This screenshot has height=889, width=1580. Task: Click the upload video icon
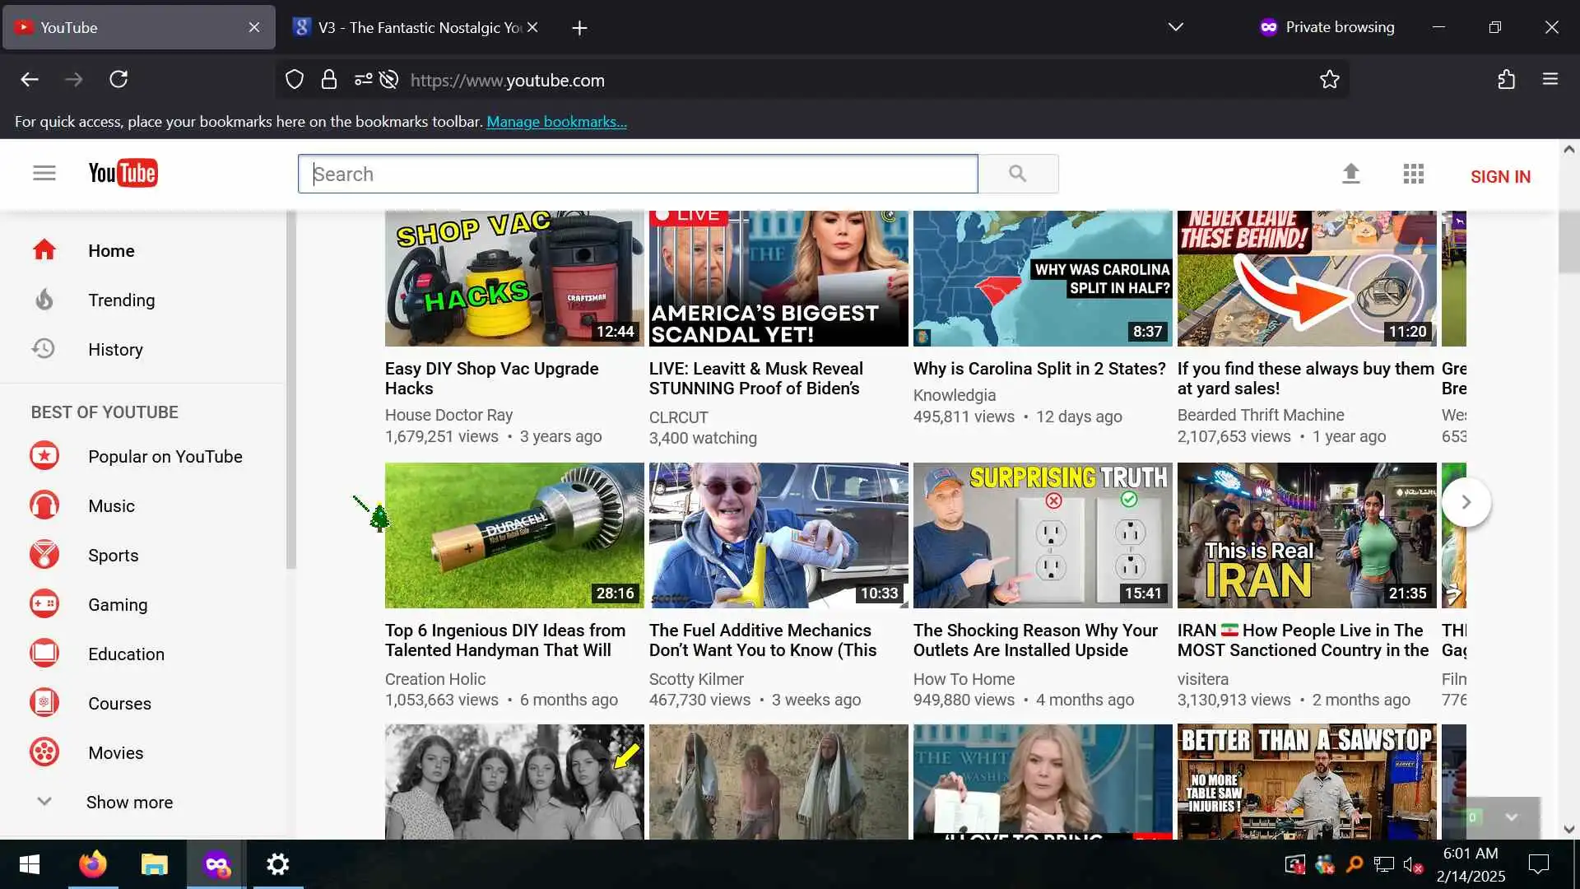pyautogui.click(x=1350, y=174)
